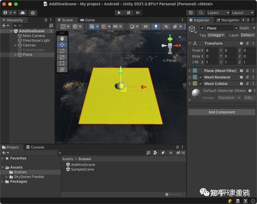Toggle Plane object active checkbox
The image size is (257, 204).
pyautogui.click(x=202, y=28)
